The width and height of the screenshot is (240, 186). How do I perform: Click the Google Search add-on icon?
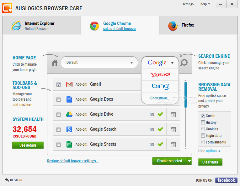point(69,129)
